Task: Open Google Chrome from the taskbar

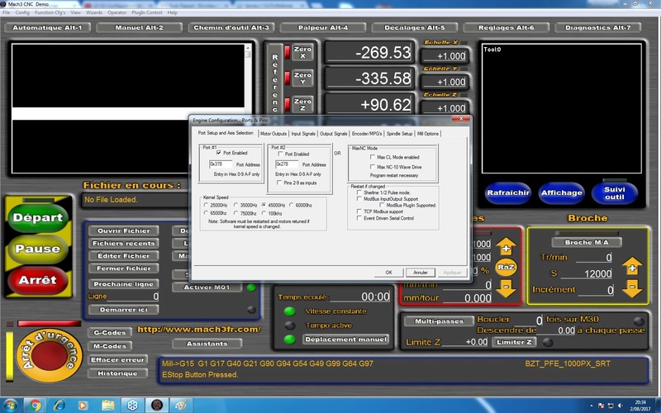Action: tap(35, 406)
